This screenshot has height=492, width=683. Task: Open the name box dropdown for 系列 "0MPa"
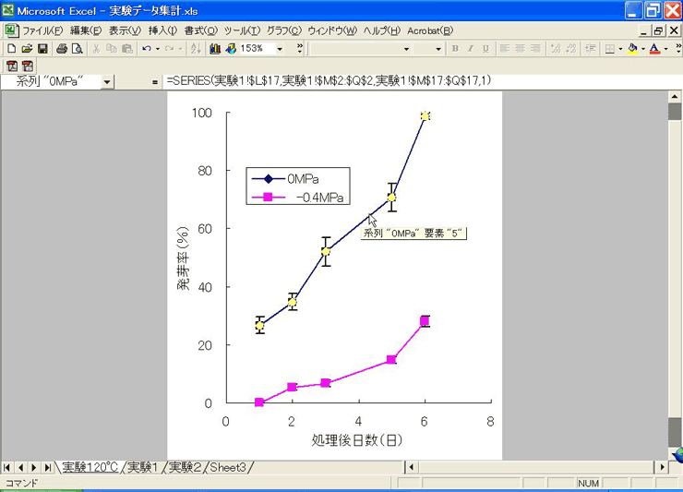tap(107, 81)
